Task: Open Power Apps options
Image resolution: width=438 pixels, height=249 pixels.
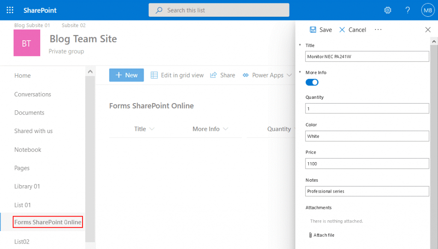Action: pyautogui.click(x=267, y=75)
